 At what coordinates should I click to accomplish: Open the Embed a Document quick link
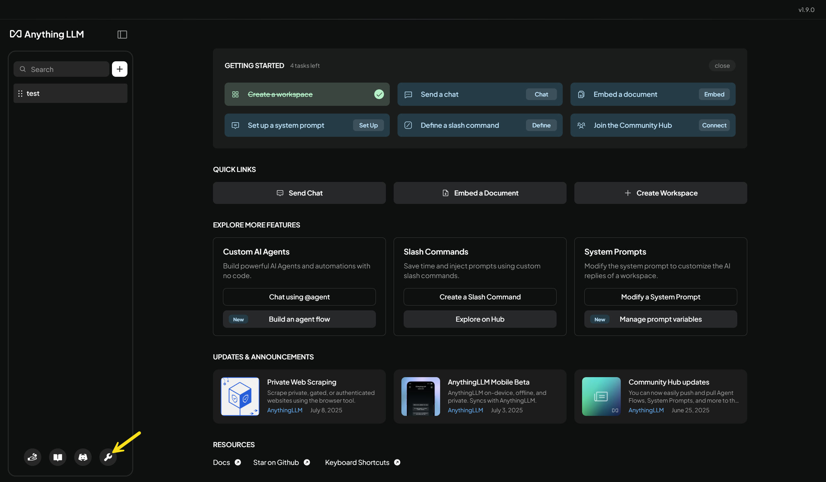480,193
